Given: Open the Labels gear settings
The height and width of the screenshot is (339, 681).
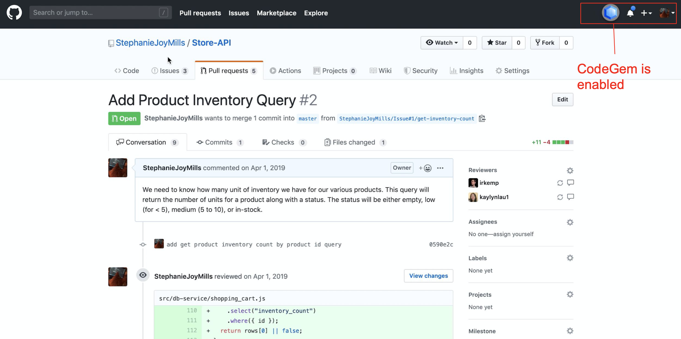Looking at the screenshot, I should pos(570,258).
